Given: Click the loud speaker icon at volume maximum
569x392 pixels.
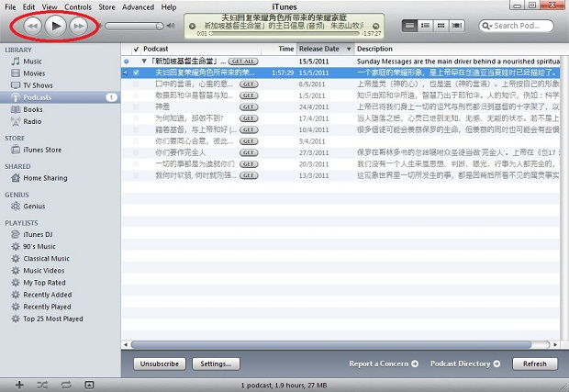Looking at the screenshot, I should click(171, 26).
